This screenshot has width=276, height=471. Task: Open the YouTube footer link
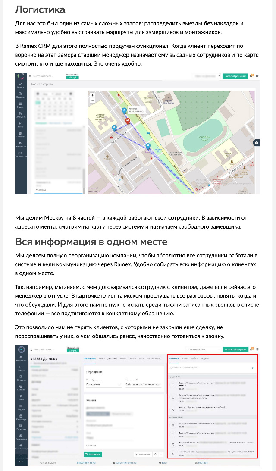pyautogui.click(x=201, y=462)
